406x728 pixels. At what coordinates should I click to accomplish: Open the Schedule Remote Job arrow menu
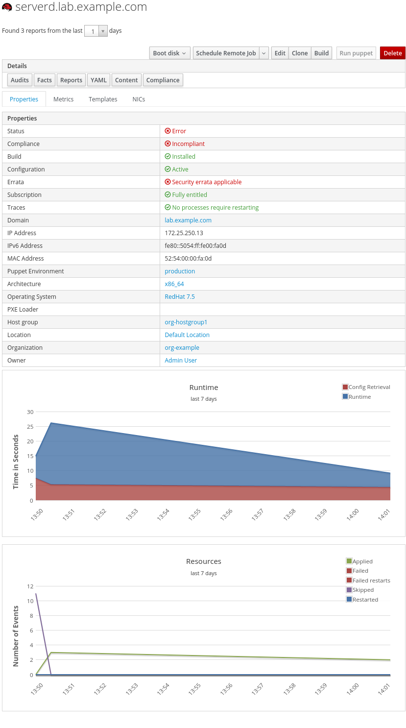264,53
